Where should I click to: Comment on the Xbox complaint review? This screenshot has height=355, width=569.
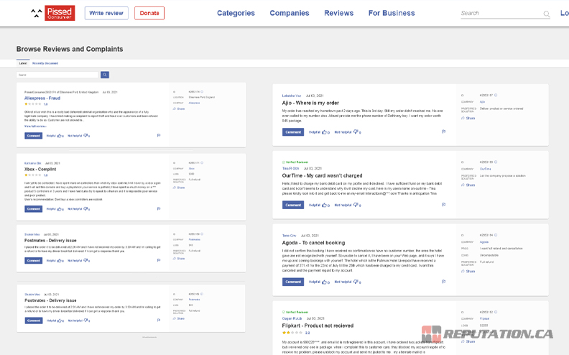point(33,209)
